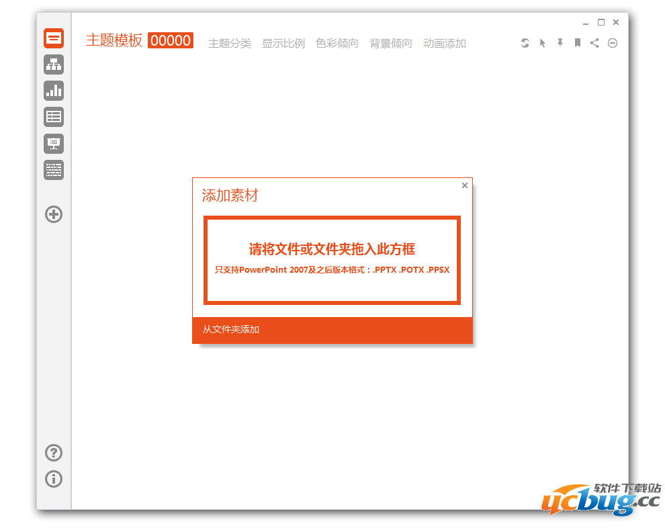Toggle the cursor select mode icon
This screenshot has width=665, height=530.
click(x=543, y=43)
